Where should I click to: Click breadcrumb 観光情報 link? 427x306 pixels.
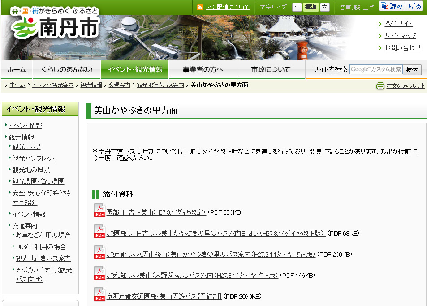(91, 85)
